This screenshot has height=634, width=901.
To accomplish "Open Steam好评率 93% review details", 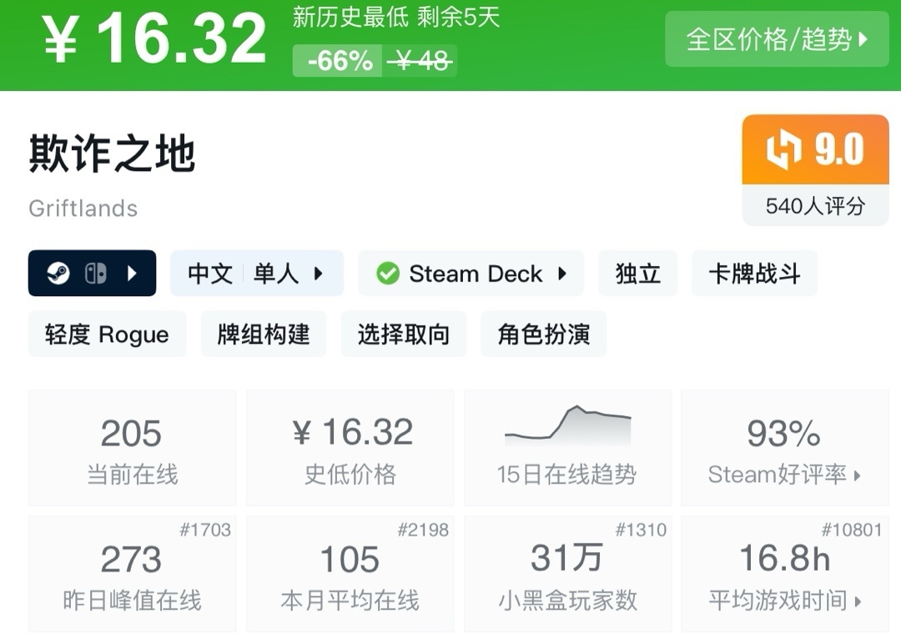I will (x=784, y=449).
